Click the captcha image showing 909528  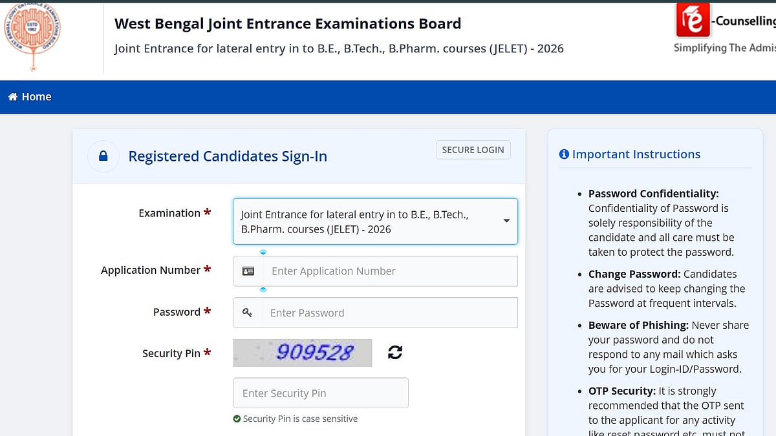tap(303, 353)
